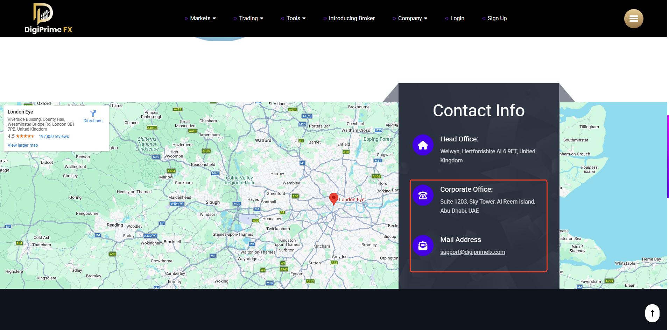Click the Head Office house icon
The width and height of the screenshot is (669, 330).
point(423,145)
